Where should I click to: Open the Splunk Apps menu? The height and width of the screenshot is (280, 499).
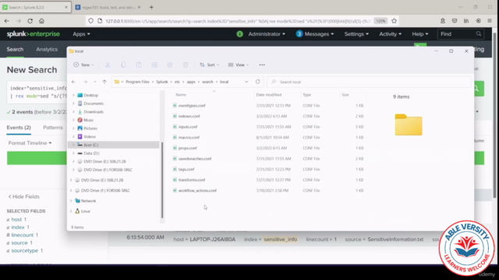pos(81,34)
